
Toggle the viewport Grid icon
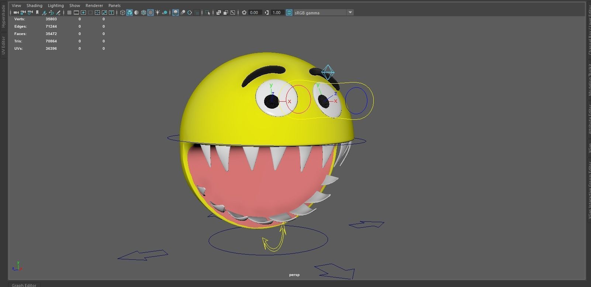(x=69, y=13)
